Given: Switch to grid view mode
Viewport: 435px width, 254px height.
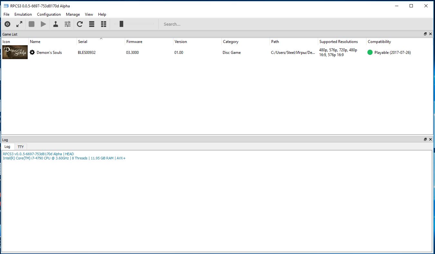Looking at the screenshot, I should tap(104, 24).
